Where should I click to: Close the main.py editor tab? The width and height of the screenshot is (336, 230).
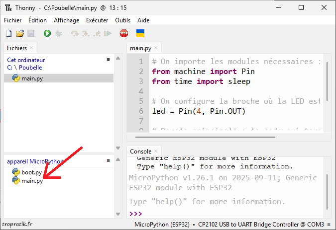[x=156, y=48]
